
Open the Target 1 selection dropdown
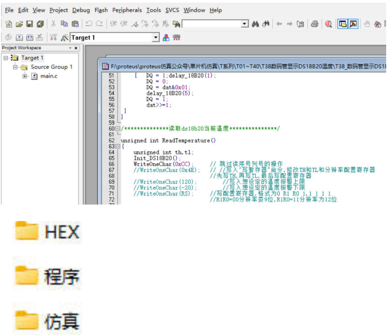pyautogui.click(x=155, y=38)
